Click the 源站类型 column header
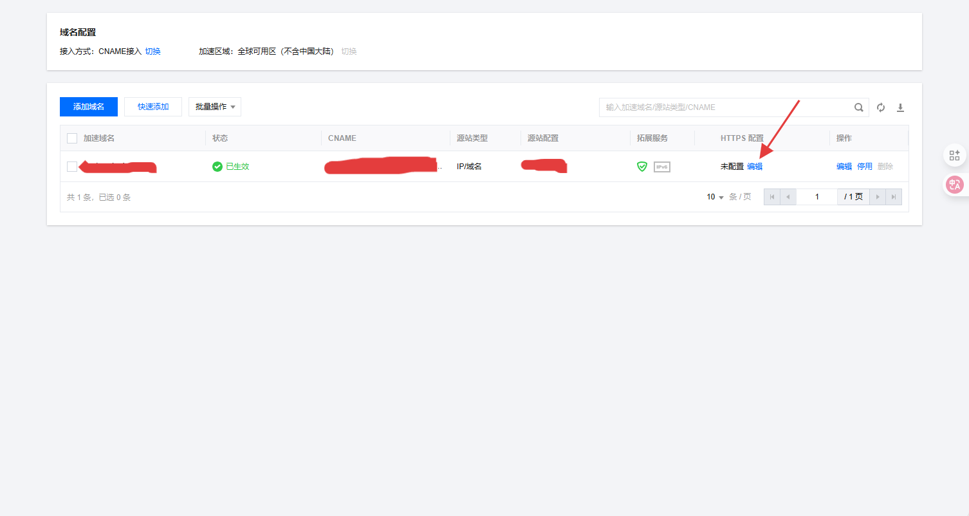This screenshot has width=969, height=516. point(472,138)
